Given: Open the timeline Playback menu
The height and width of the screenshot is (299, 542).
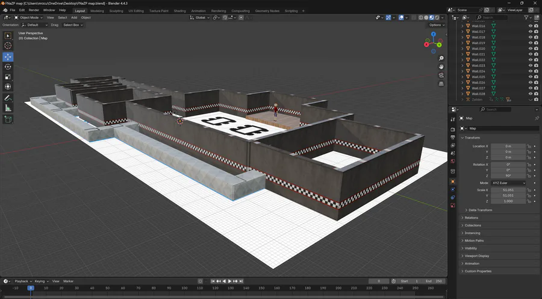Looking at the screenshot, I should click(x=23, y=281).
